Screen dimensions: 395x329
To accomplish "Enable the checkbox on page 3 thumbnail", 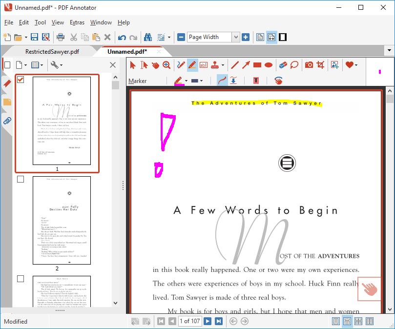I will (20, 278).
